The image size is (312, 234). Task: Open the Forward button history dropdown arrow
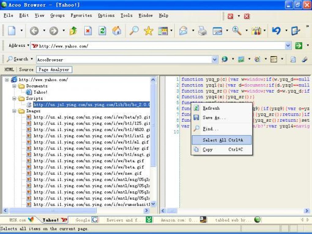coord(64,31)
